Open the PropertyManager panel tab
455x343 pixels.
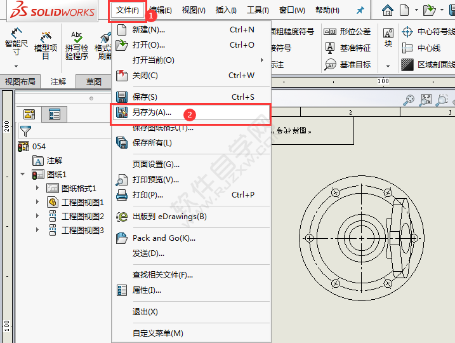(55, 114)
